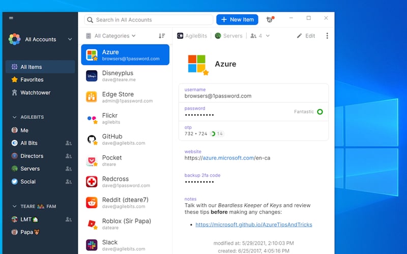Collapse the TEARE FAM account section

click(15, 206)
